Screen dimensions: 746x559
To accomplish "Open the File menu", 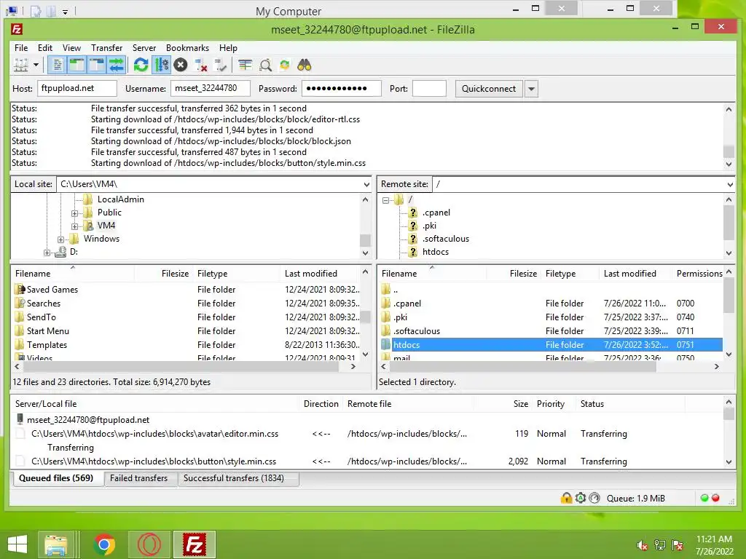I will pyautogui.click(x=21, y=48).
